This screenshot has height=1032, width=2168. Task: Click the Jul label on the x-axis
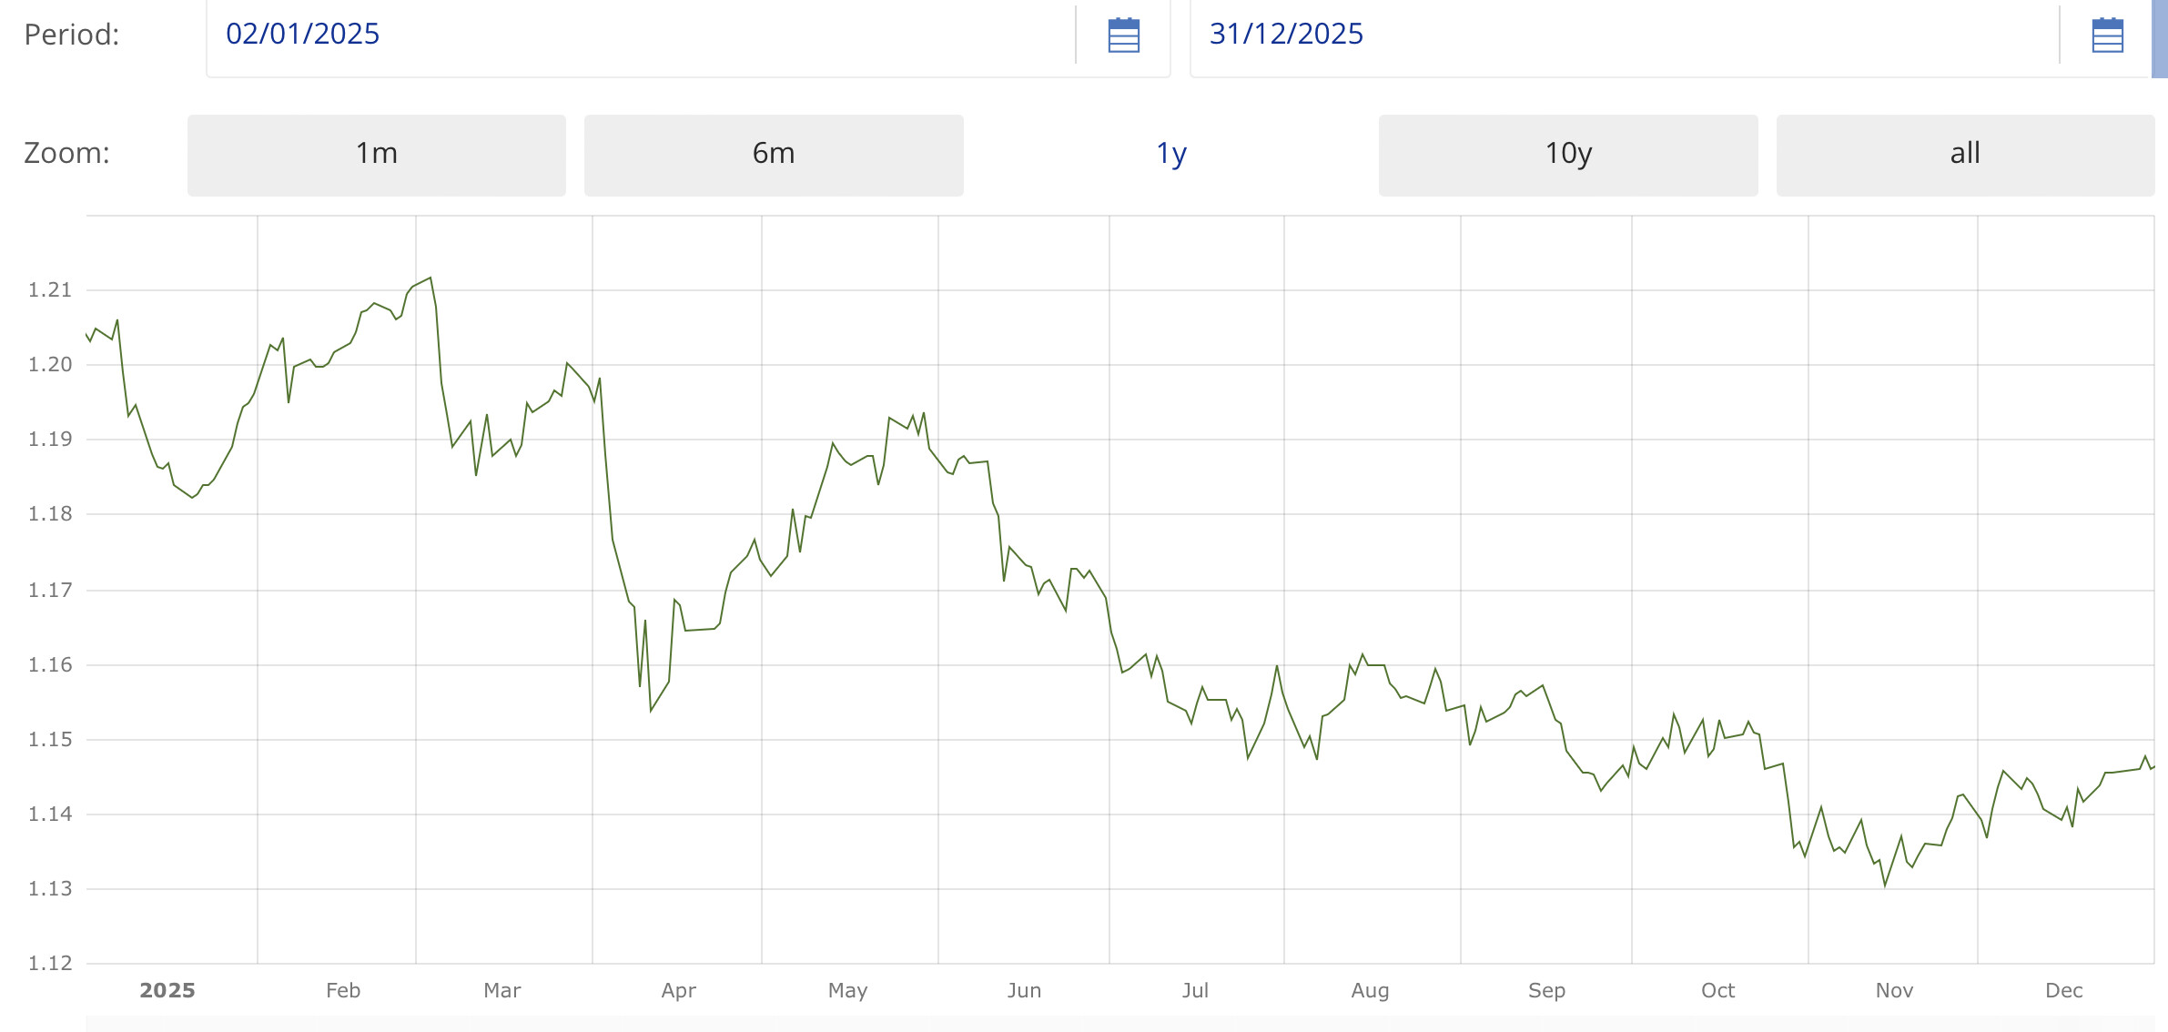click(x=1195, y=990)
